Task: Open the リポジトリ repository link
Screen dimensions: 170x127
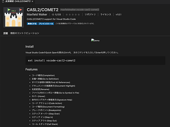Action: pyautogui.click(x=90, y=14)
